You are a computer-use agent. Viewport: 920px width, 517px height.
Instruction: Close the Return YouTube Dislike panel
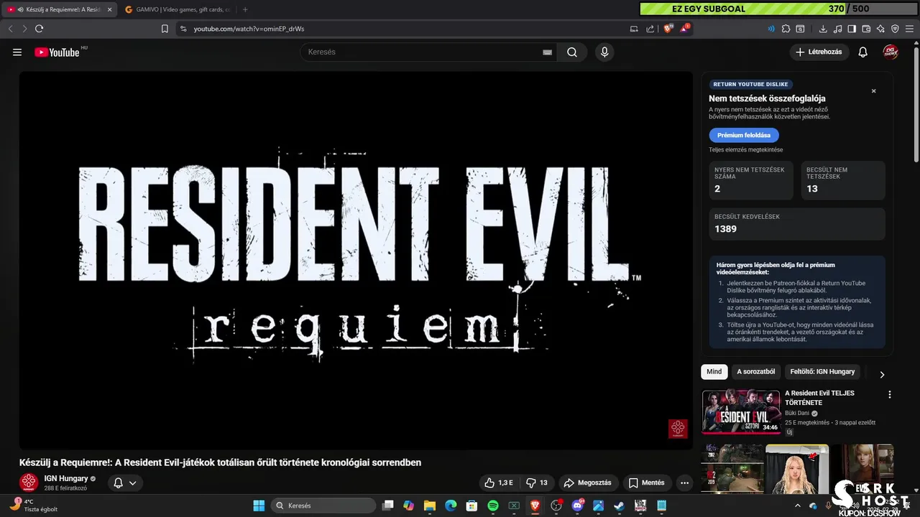874,91
